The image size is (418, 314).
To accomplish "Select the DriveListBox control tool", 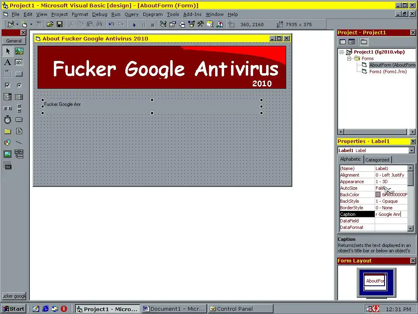I will coord(19,120).
